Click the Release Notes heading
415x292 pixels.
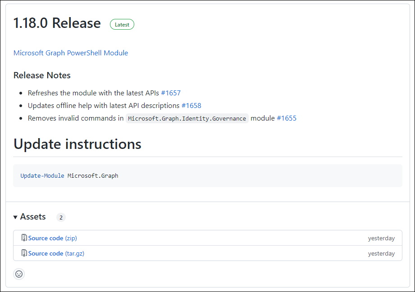click(x=42, y=75)
